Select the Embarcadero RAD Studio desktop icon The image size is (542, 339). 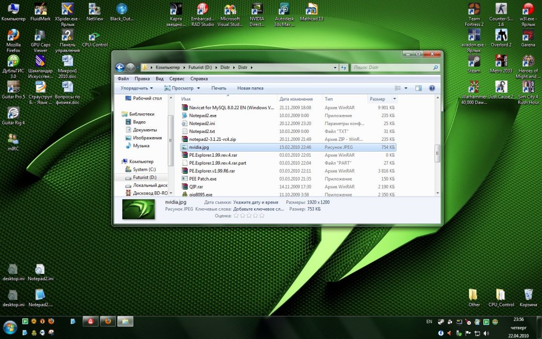pos(203,14)
